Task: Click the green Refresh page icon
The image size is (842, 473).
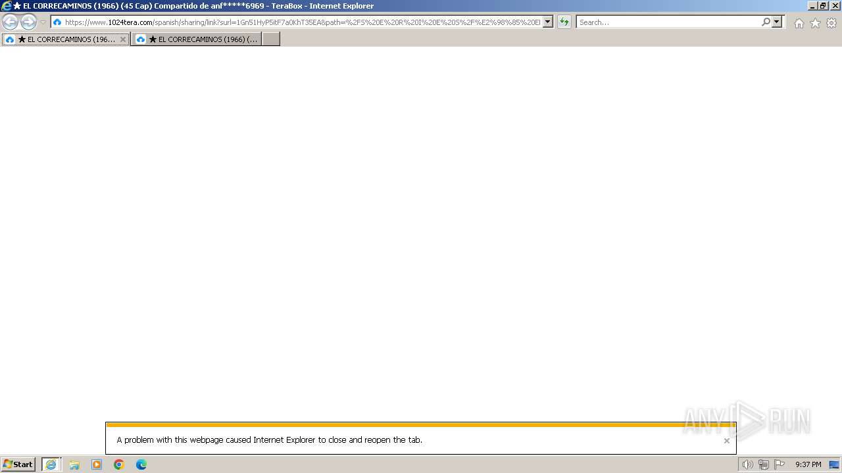Action: (x=564, y=22)
